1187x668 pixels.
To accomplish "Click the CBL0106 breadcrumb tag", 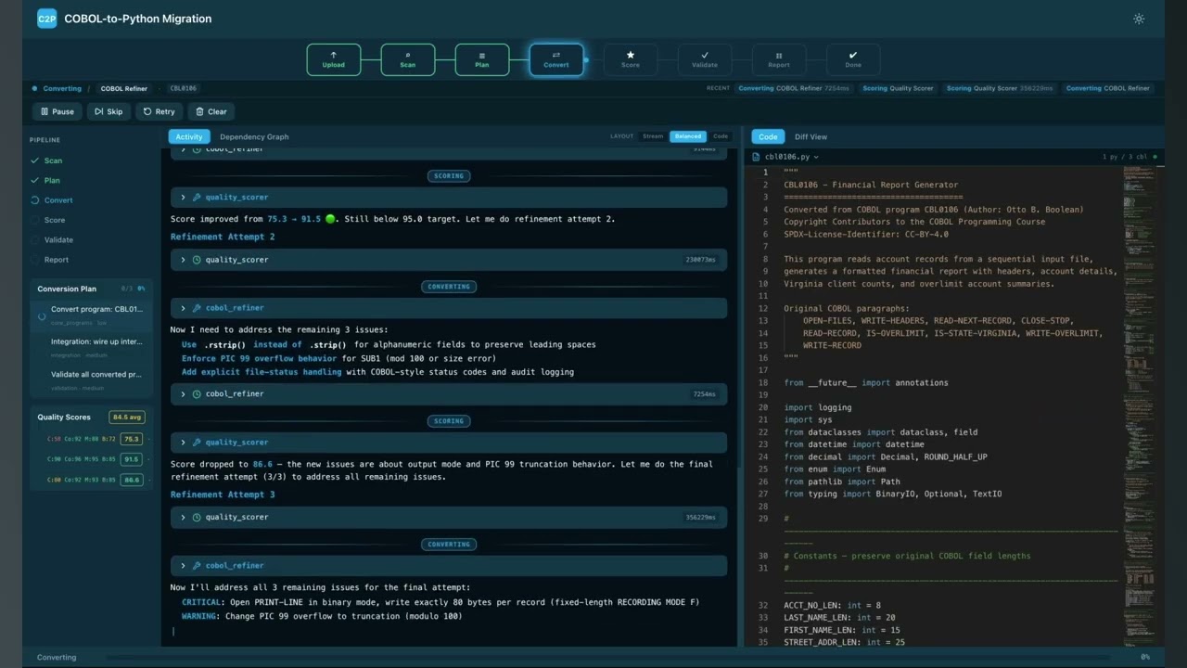I will (183, 88).
